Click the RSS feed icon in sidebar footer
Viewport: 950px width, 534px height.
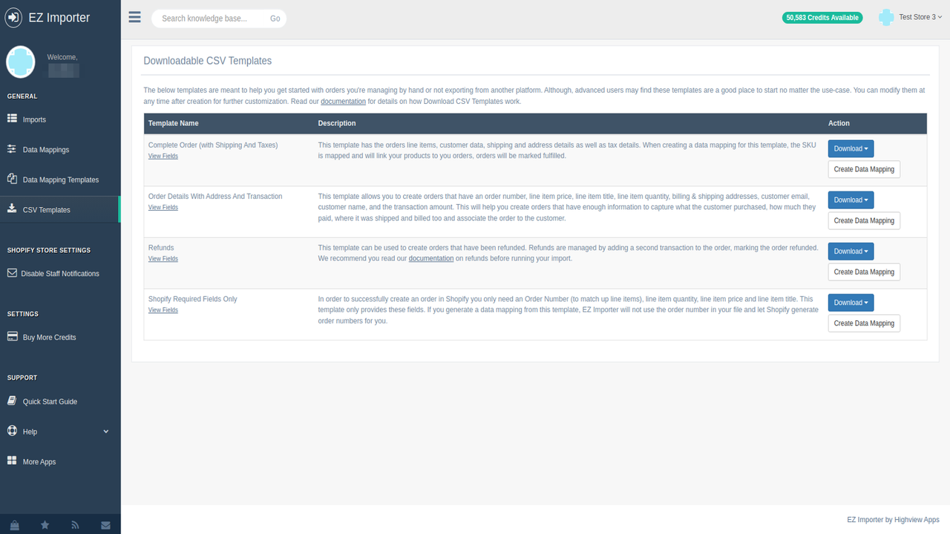(x=75, y=525)
